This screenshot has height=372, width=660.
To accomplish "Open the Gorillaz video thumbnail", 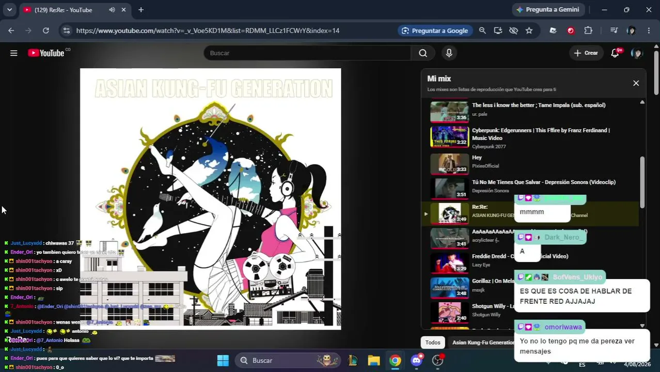I will [449, 288].
